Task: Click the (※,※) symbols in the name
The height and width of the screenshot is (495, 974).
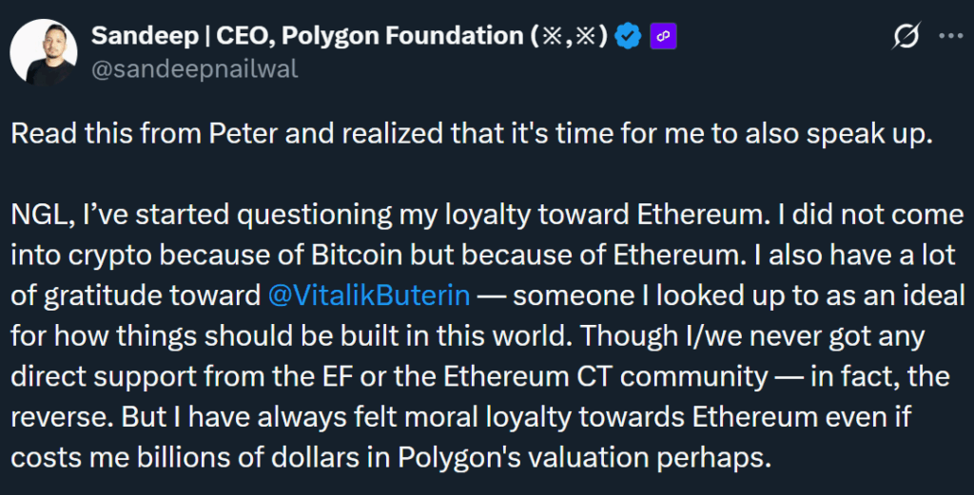Action: (569, 37)
